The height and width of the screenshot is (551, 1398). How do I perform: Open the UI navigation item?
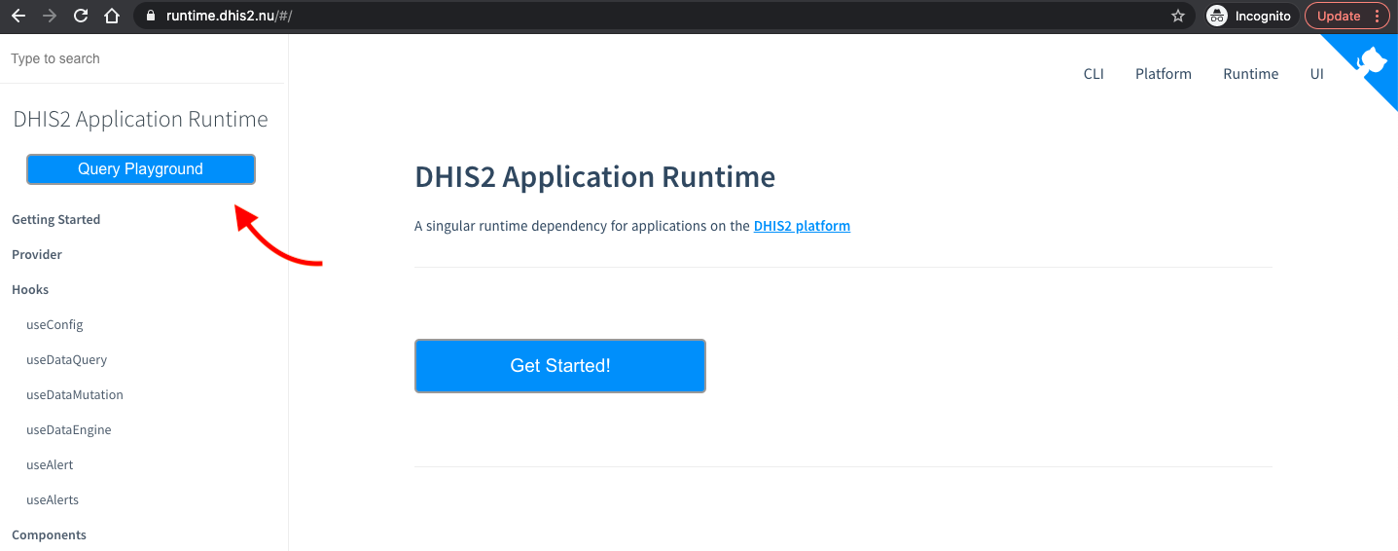tap(1316, 74)
